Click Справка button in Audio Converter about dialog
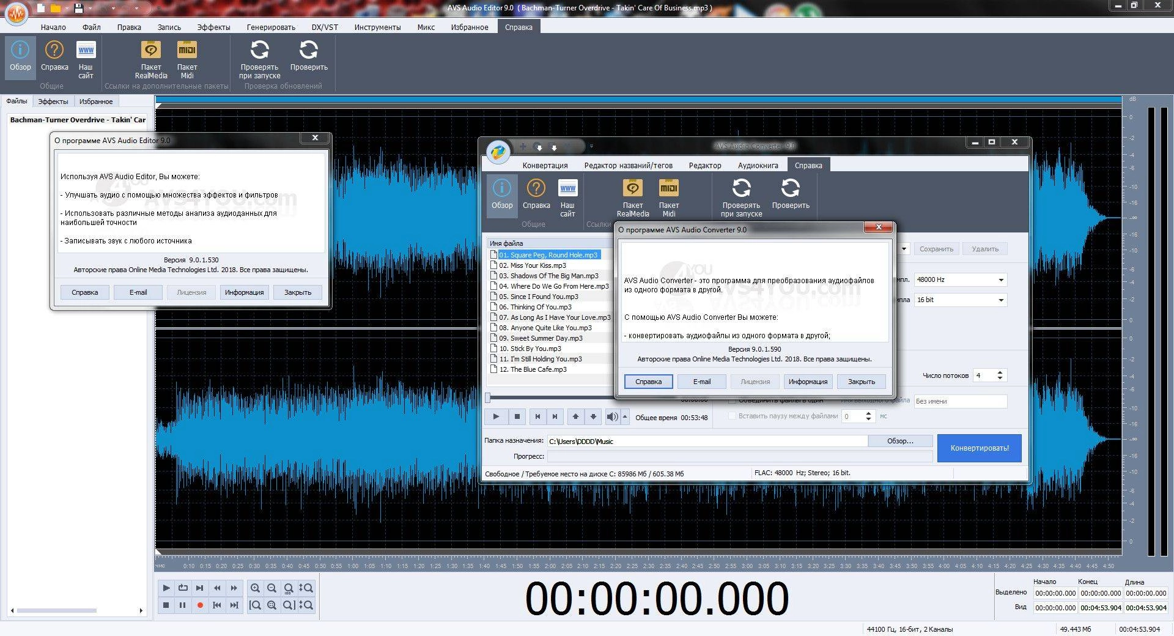1174x636 pixels. (648, 382)
